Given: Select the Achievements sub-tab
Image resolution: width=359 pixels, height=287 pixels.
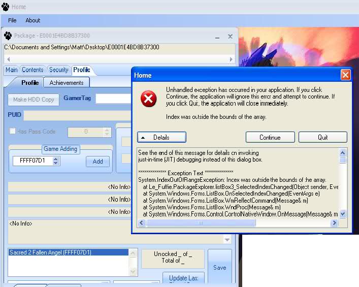Looking at the screenshot, I should tap(67, 83).
